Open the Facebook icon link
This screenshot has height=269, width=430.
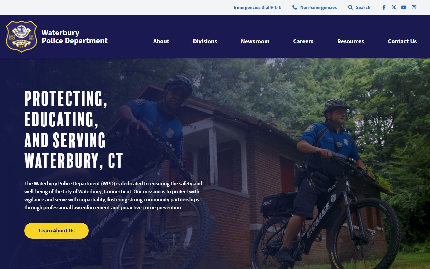click(x=384, y=7)
